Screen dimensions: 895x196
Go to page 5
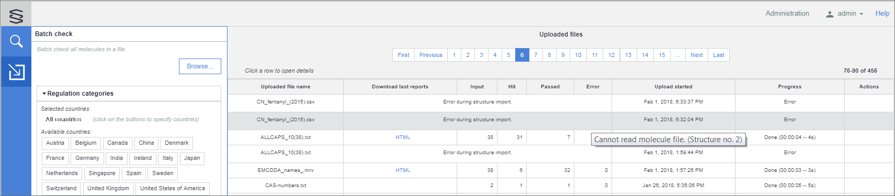(508, 55)
